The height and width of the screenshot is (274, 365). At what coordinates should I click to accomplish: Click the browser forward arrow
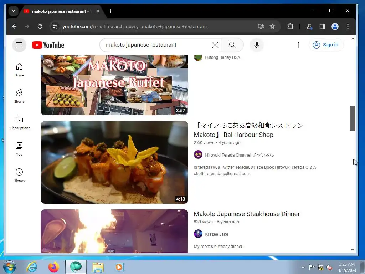(x=27, y=26)
